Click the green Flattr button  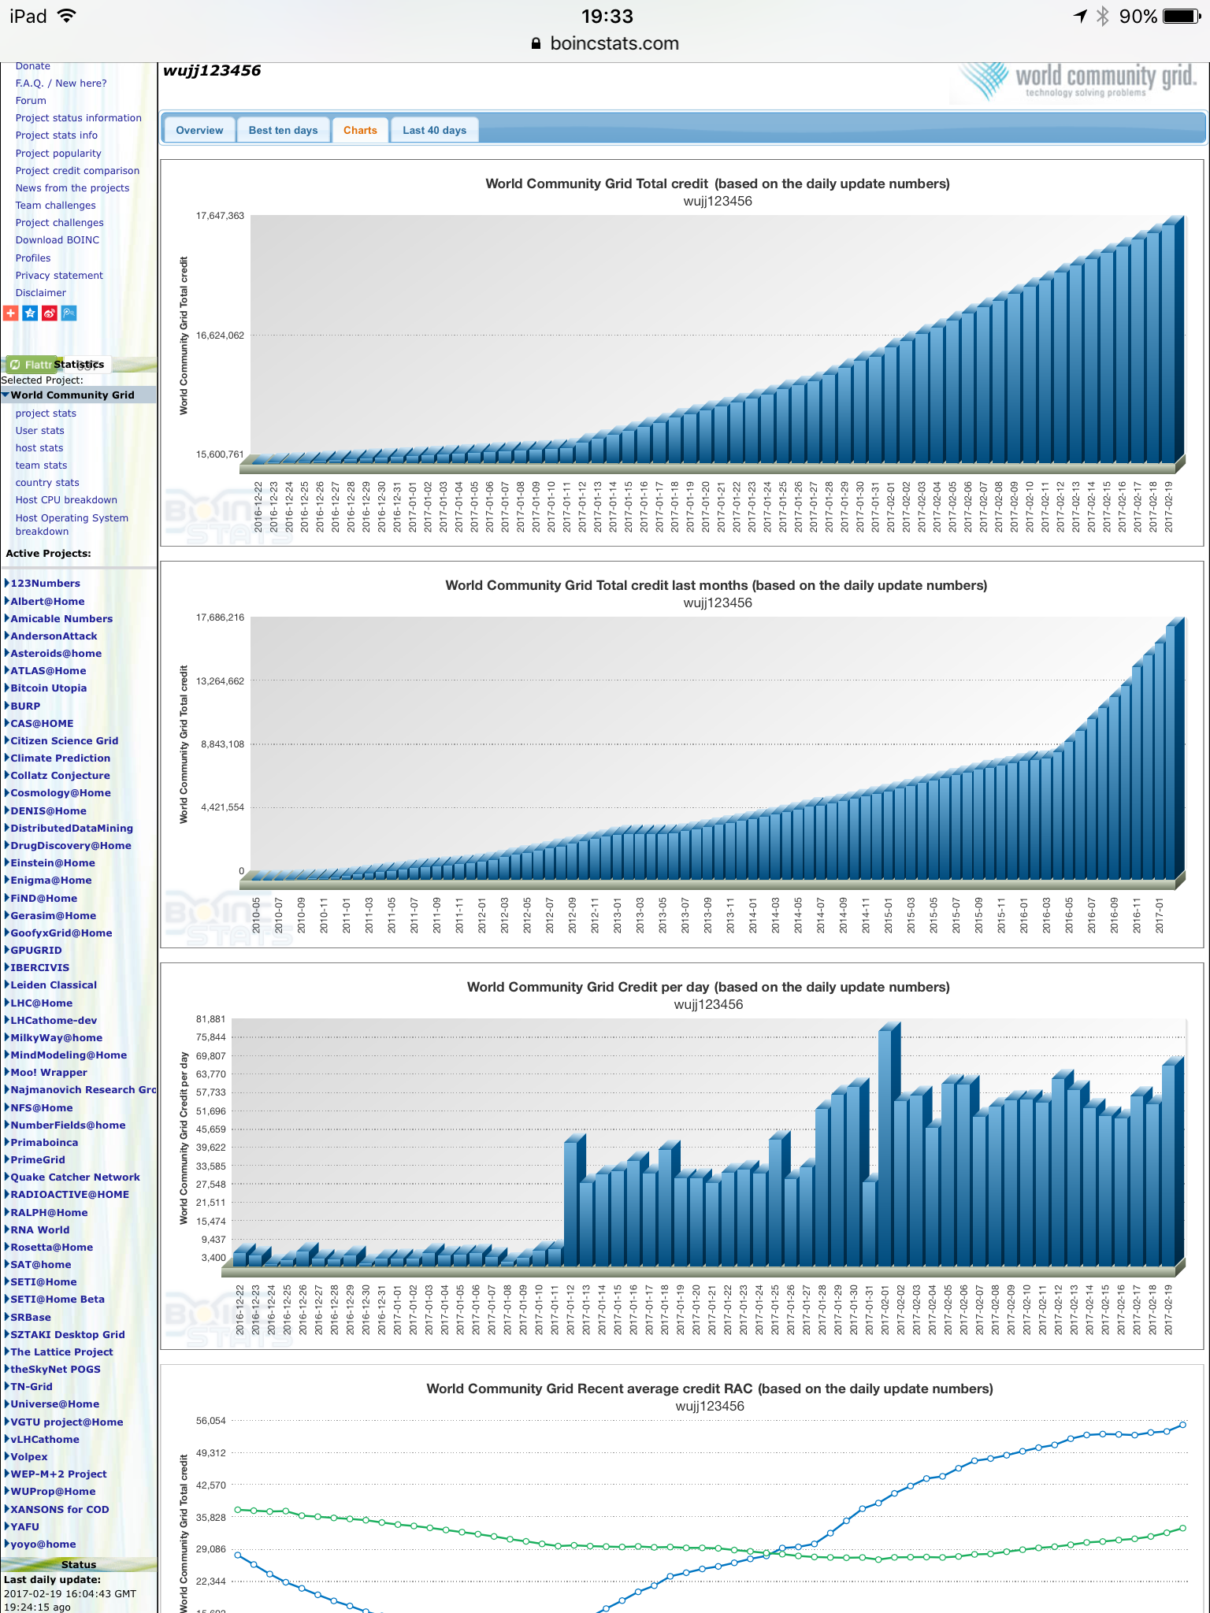click(x=30, y=365)
